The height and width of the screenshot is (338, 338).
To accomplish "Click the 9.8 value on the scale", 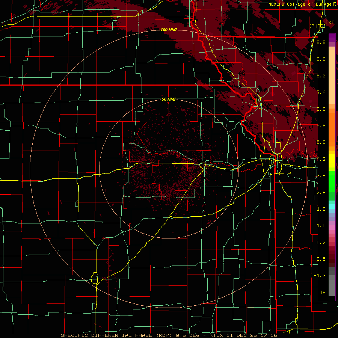I will click(321, 42).
